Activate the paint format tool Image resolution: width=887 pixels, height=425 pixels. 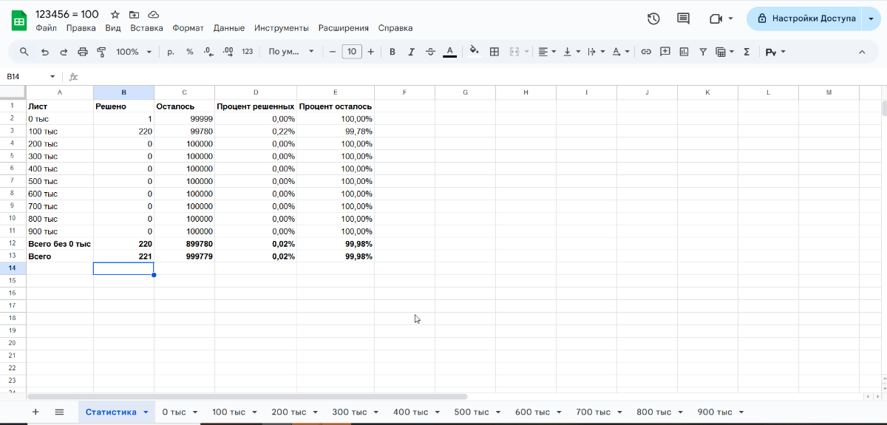pos(102,52)
